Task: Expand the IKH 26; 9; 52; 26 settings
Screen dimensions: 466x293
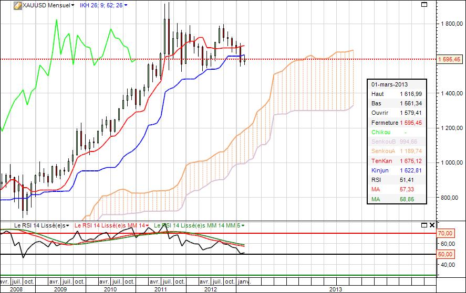Action: point(126,5)
